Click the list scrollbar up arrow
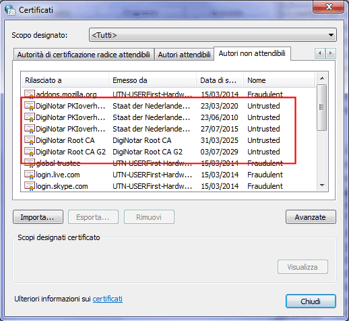Screen dimensions: 349x321 point(322,78)
